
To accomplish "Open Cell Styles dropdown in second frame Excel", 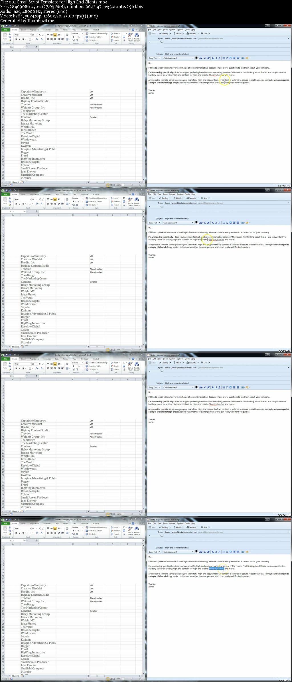I will [x=92, y=205].
